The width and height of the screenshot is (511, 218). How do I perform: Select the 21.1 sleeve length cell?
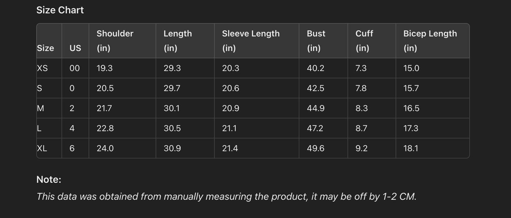(229, 128)
